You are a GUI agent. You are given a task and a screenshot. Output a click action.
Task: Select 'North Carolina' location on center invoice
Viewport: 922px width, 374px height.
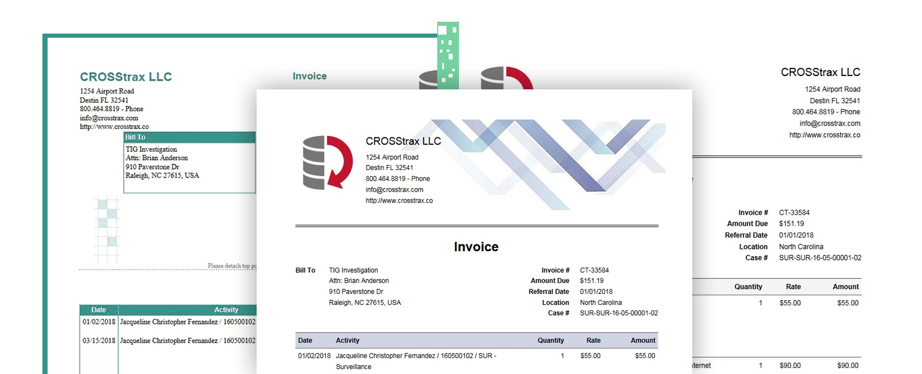[x=601, y=303]
